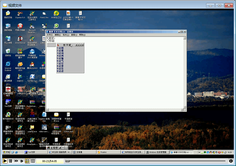Screen dimensions: 236x166
Task: Choose candidate 5:运输 in the IME list
Action: [x=60, y=58]
